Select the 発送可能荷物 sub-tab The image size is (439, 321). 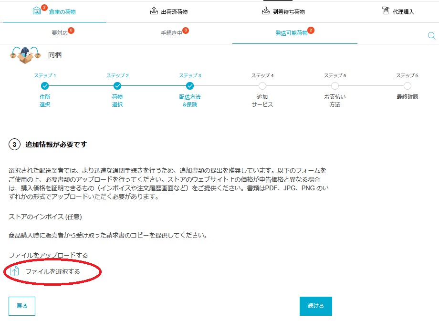click(292, 33)
